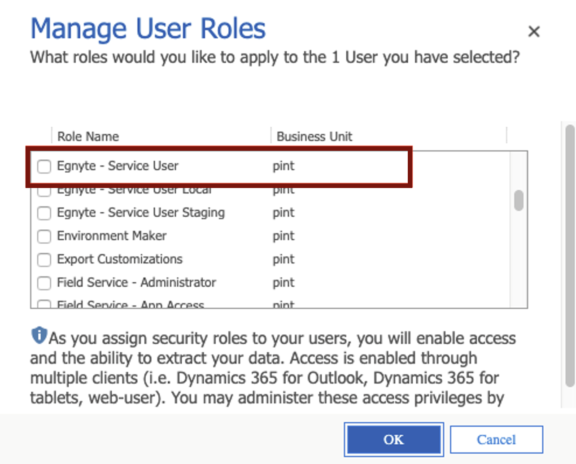Enable the Environment Maker role checkbox

pos(44,236)
